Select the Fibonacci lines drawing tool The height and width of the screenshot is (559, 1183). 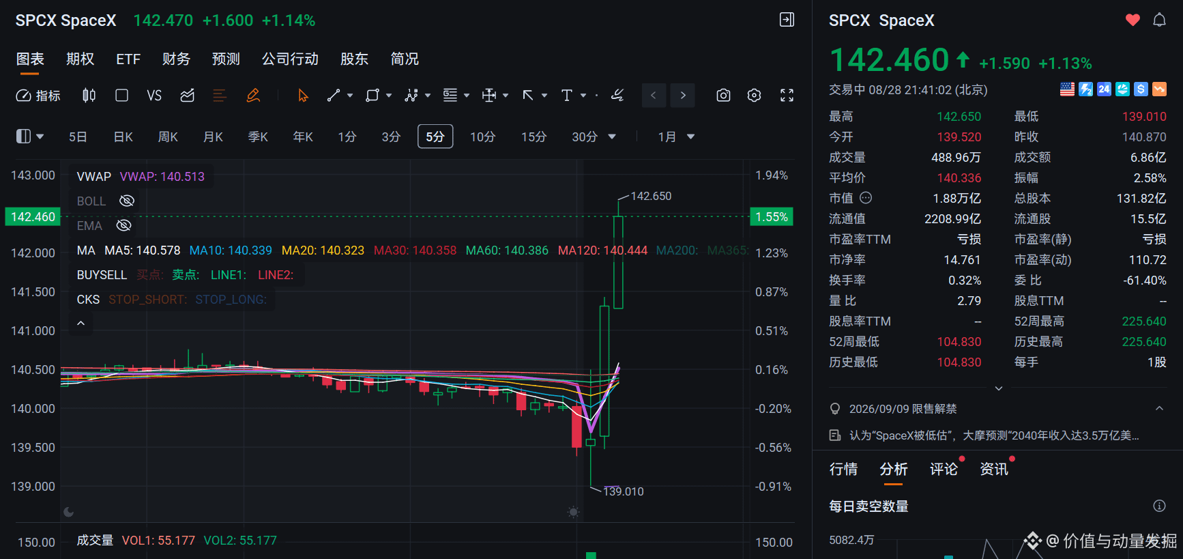[450, 96]
